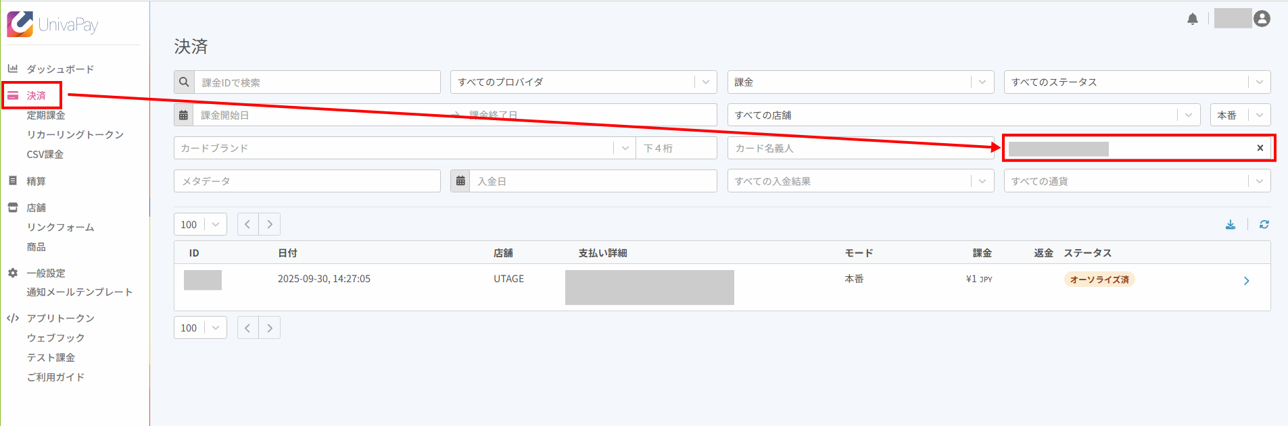This screenshot has width=1288, height=426.
Task: Click the オーソライズ済 status badge
Action: click(1099, 279)
